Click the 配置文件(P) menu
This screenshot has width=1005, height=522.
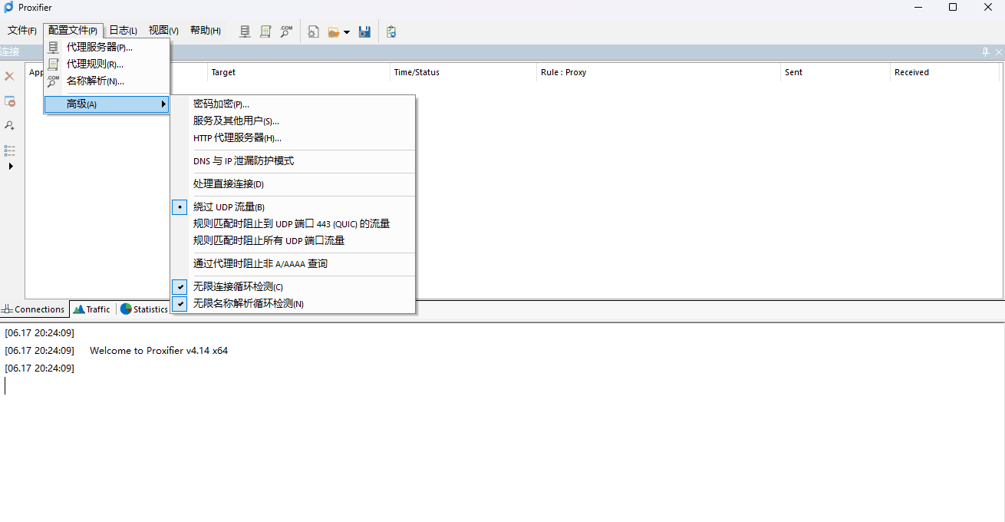[73, 31]
